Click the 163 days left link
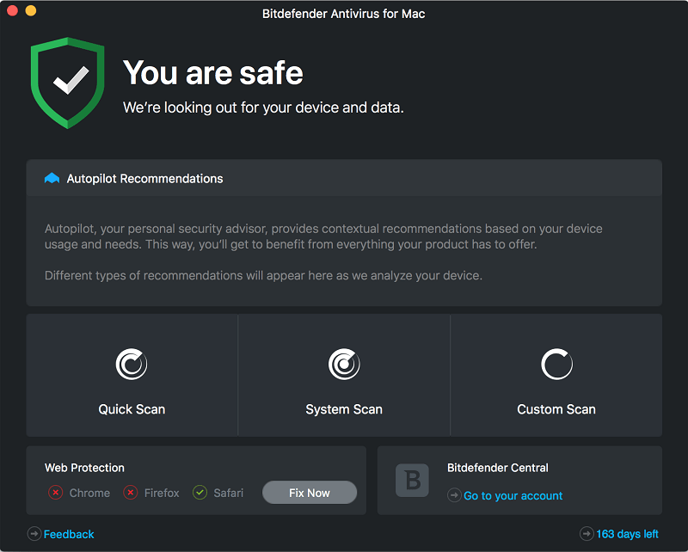 point(627,534)
